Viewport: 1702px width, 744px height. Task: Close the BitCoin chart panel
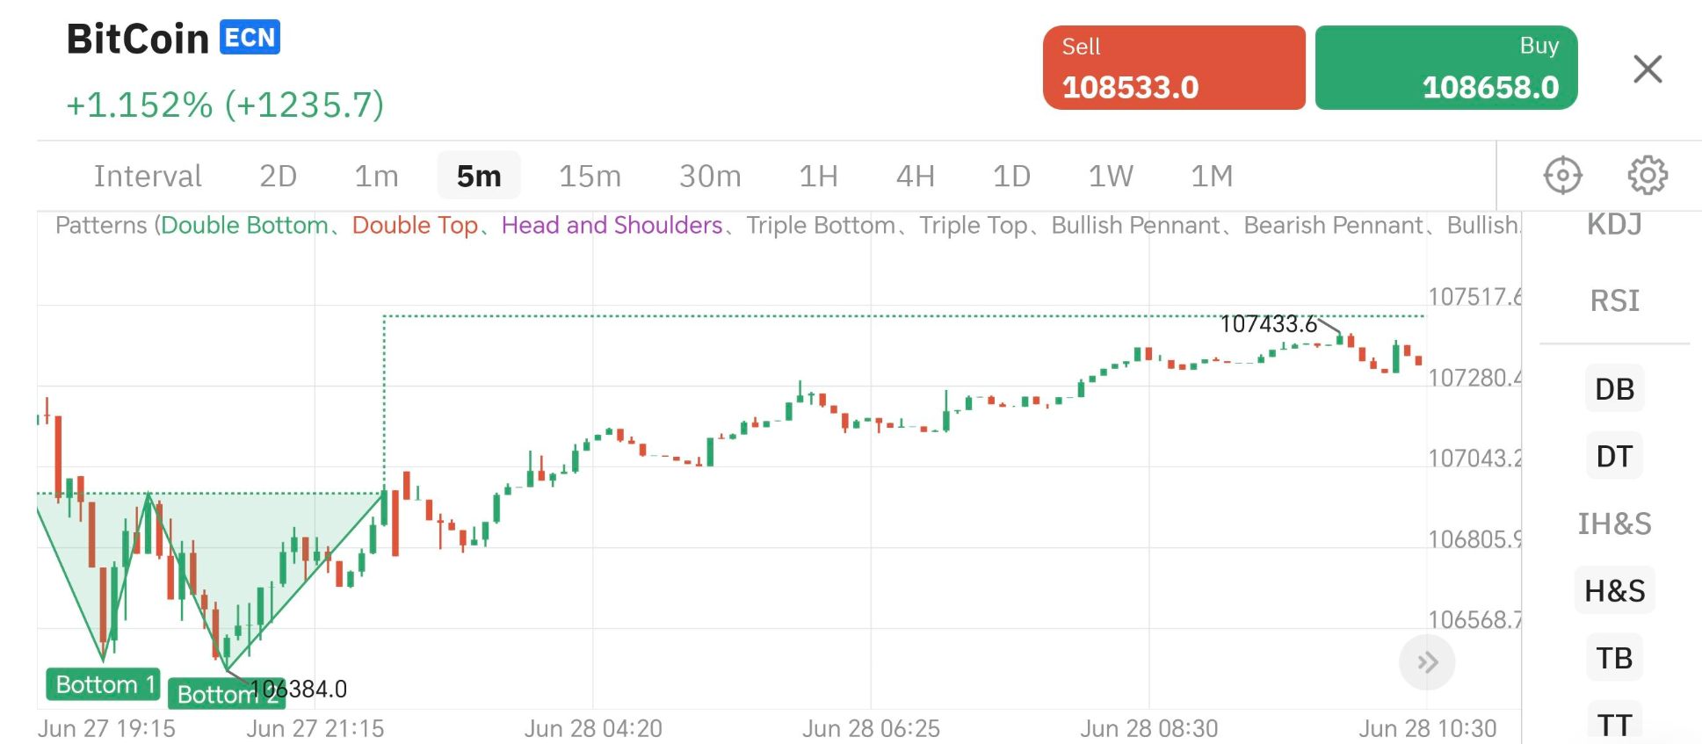(x=1648, y=69)
